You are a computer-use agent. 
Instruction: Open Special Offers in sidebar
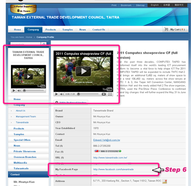(22, 140)
